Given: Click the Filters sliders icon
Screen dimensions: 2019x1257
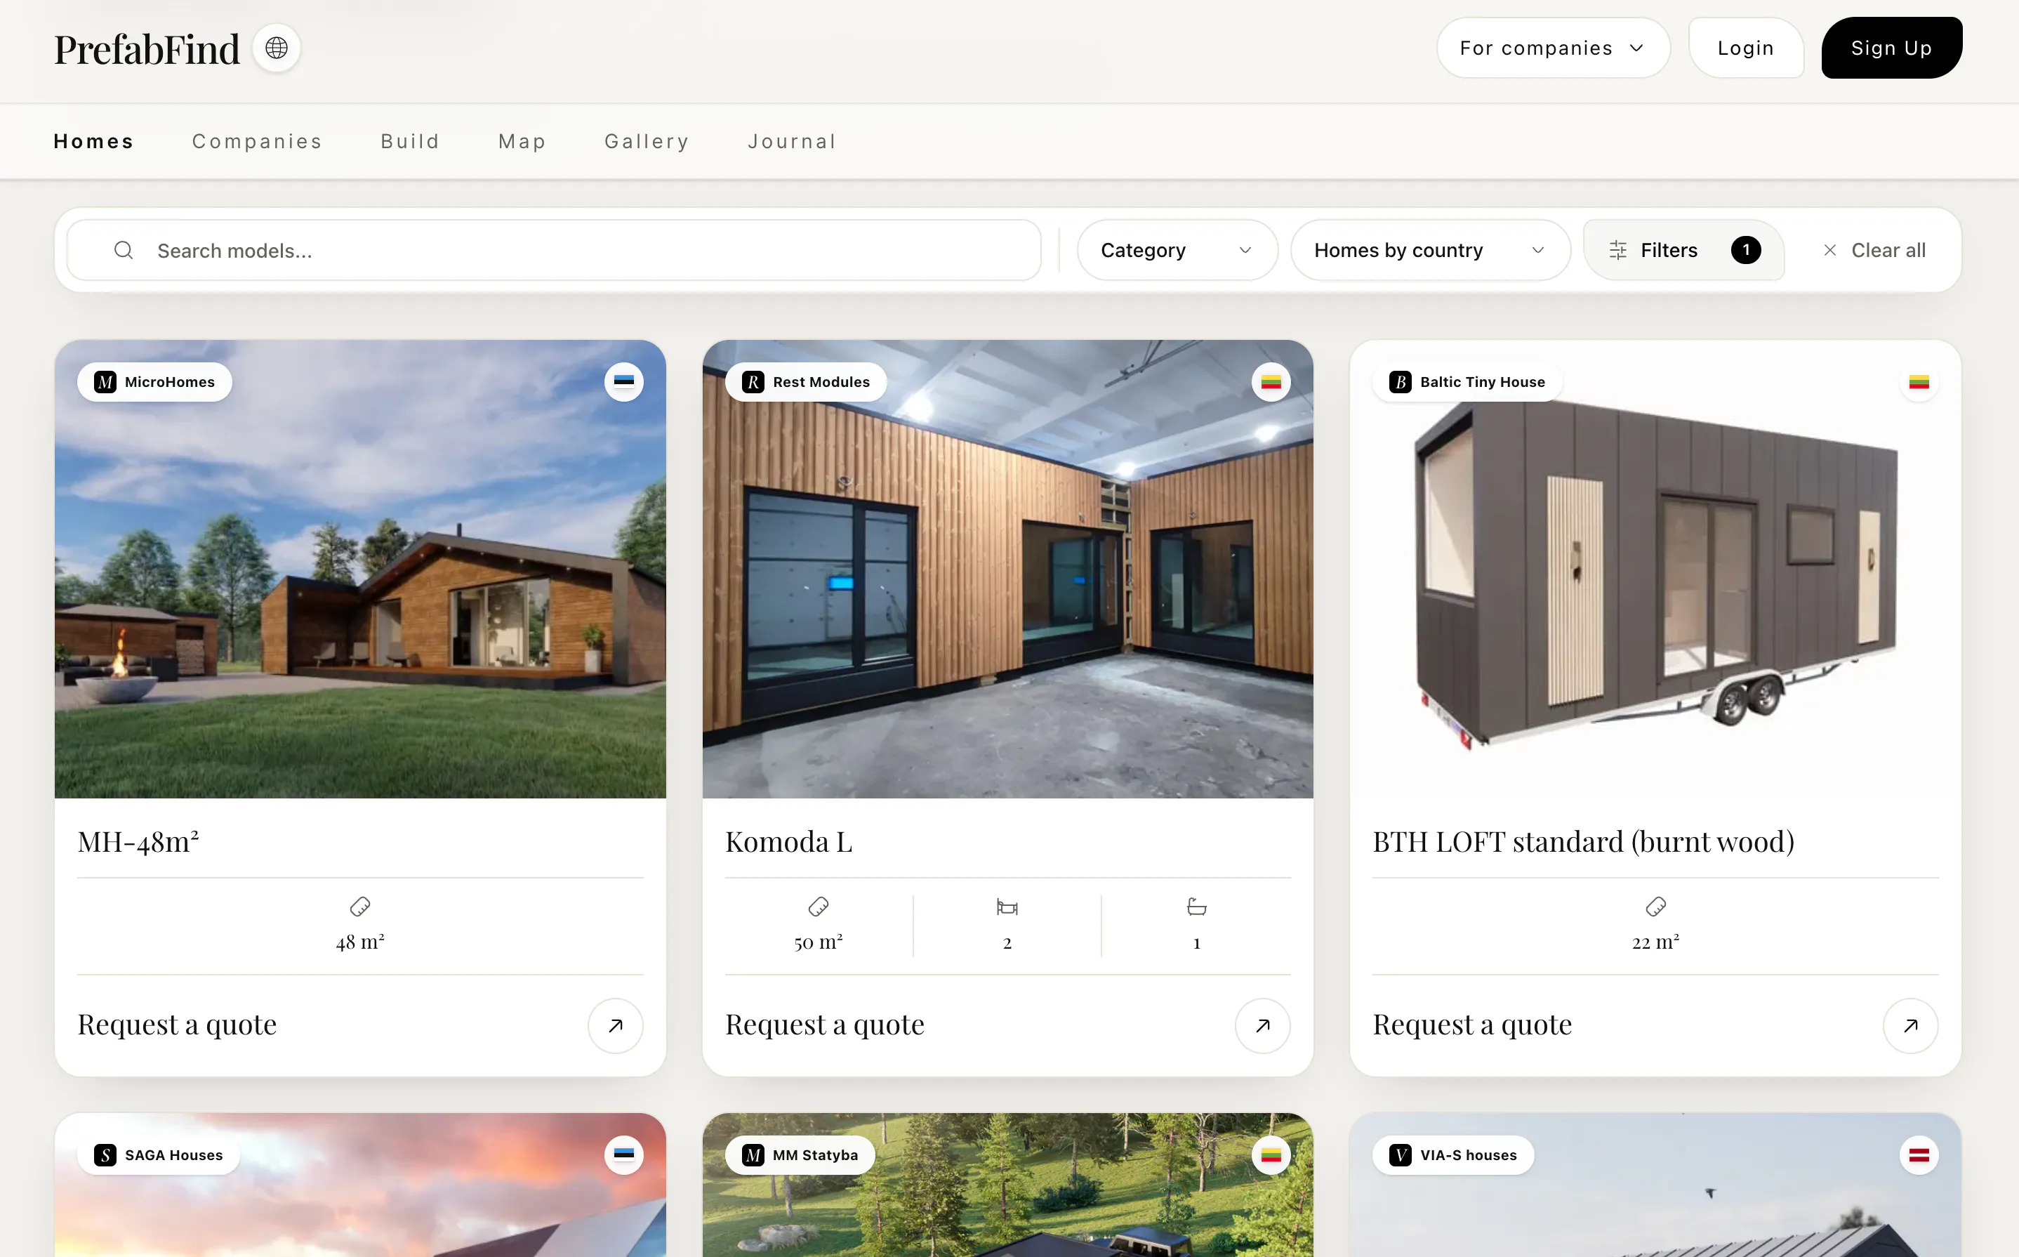Looking at the screenshot, I should pyautogui.click(x=1617, y=250).
